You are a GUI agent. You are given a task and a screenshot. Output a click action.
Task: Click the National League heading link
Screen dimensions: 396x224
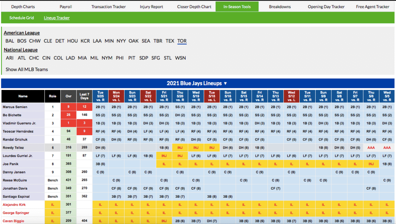pyautogui.click(x=20, y=50)
